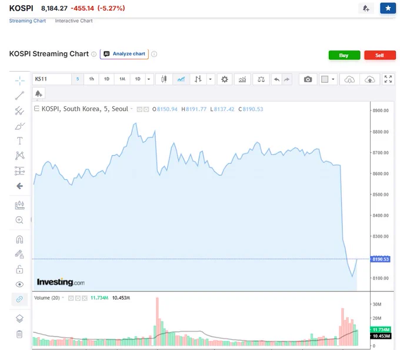This screenshot has height=350, width=400.
Task: Select the measure tool in sidebar
Action: 19,206
